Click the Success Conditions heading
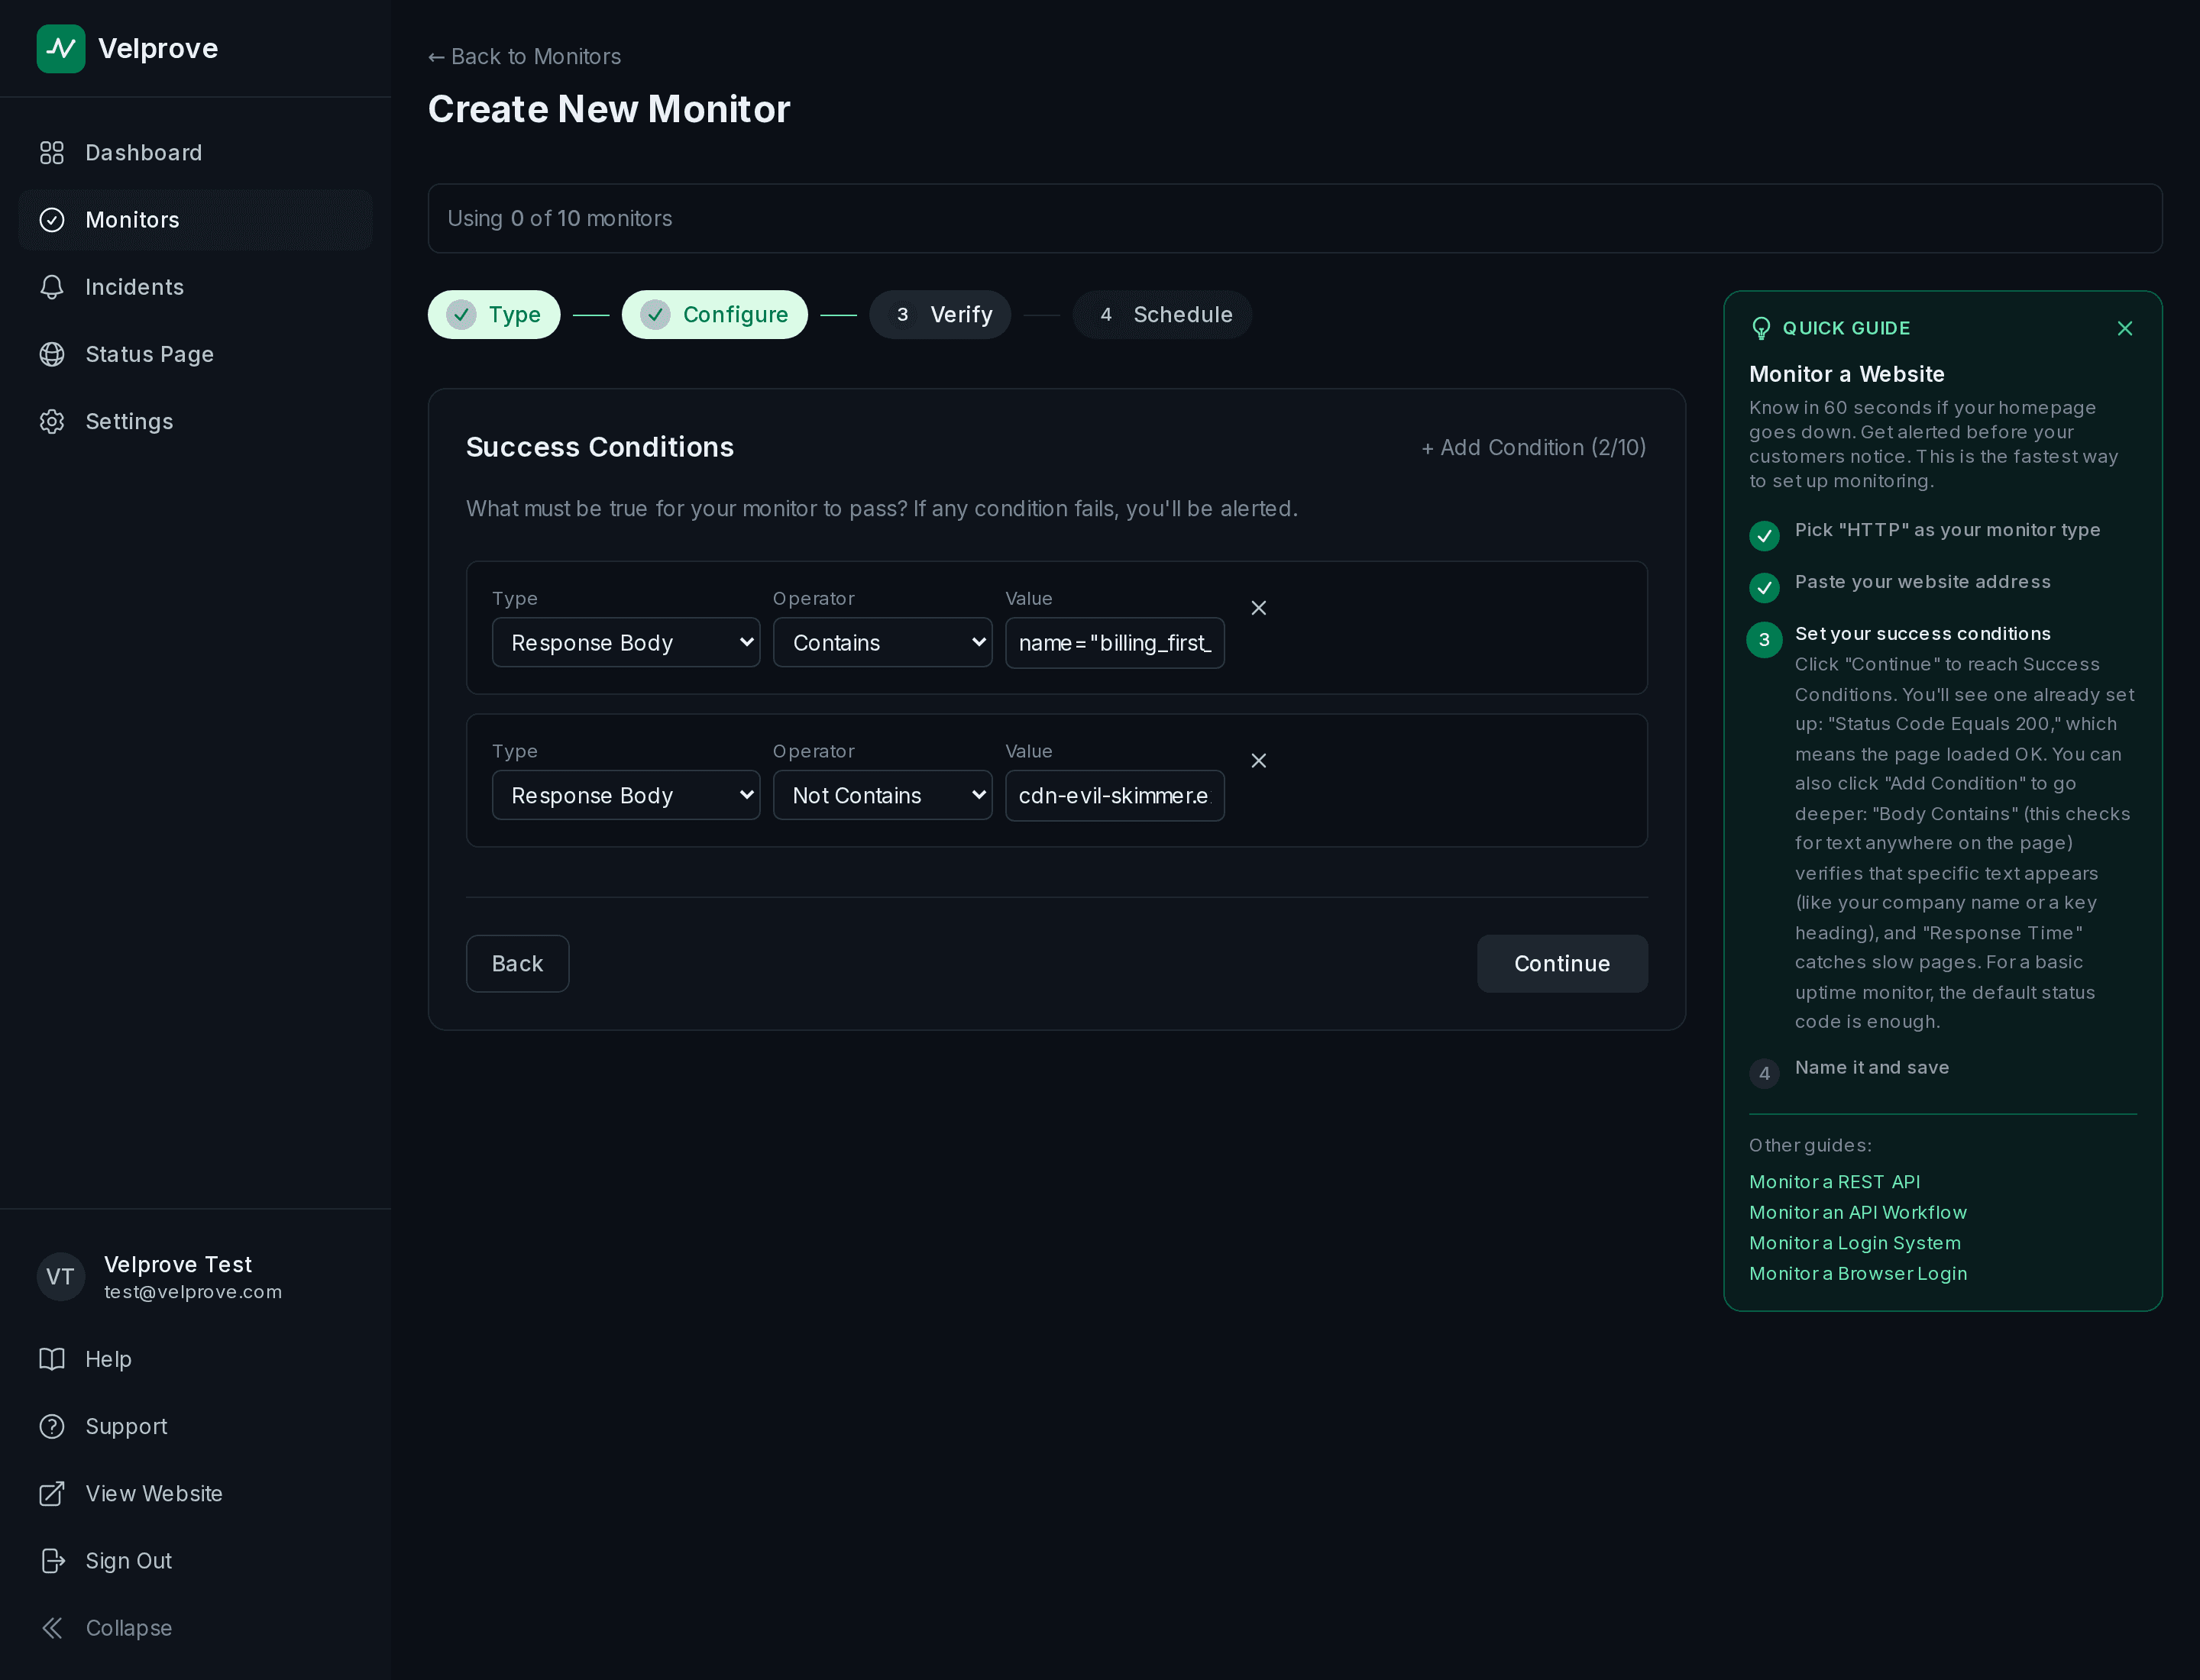Screen dimensions: 2200x1680 (x=600, y=447)
